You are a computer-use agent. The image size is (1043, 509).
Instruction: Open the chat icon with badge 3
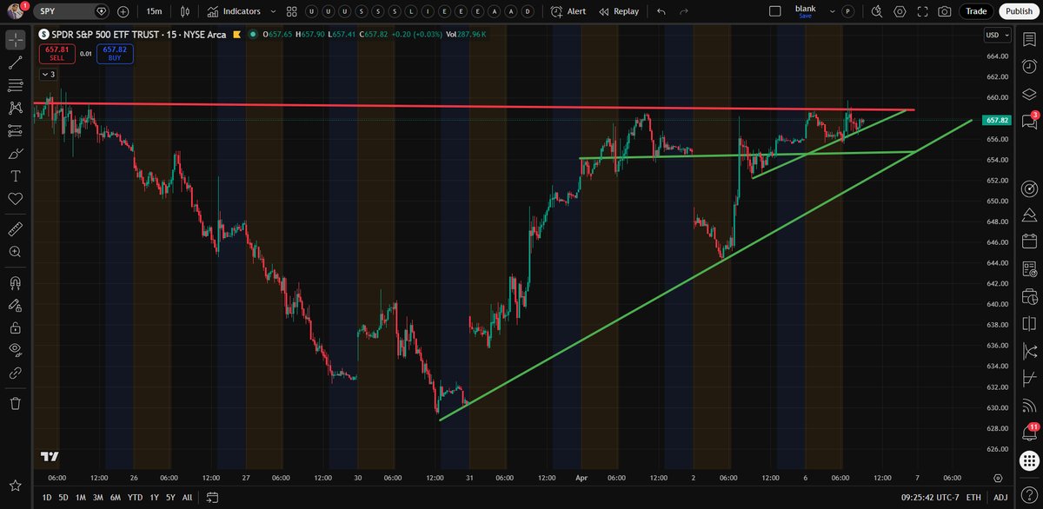point(1029,120)
